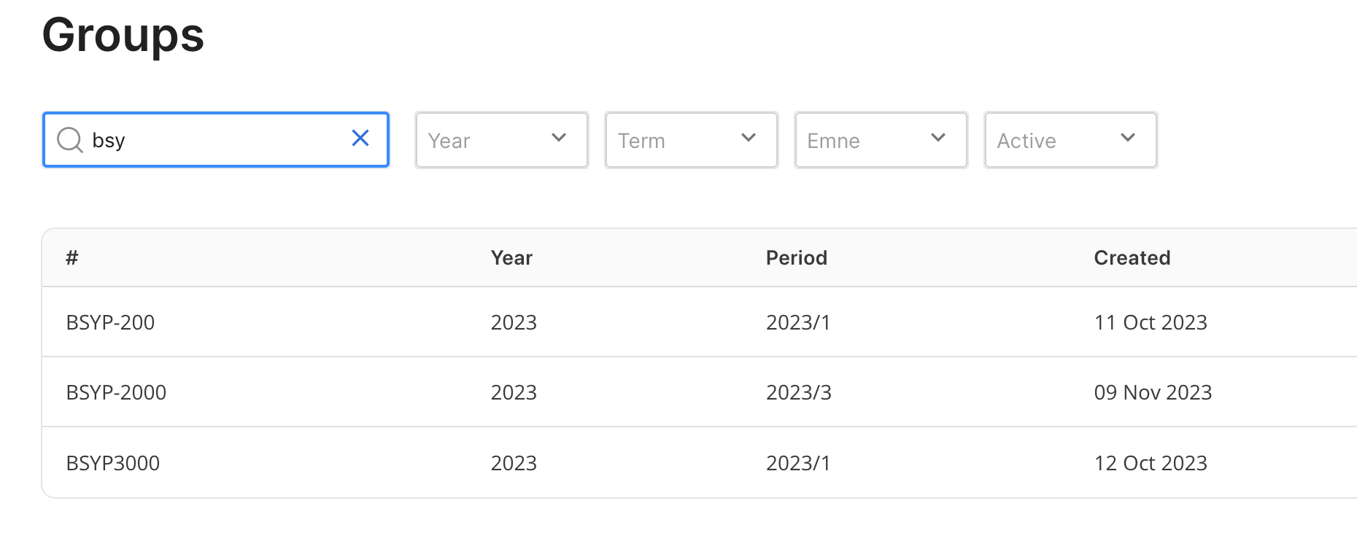Open the Active status dropdown
Screen dimensions: 1357x541
click(1058, 140)
